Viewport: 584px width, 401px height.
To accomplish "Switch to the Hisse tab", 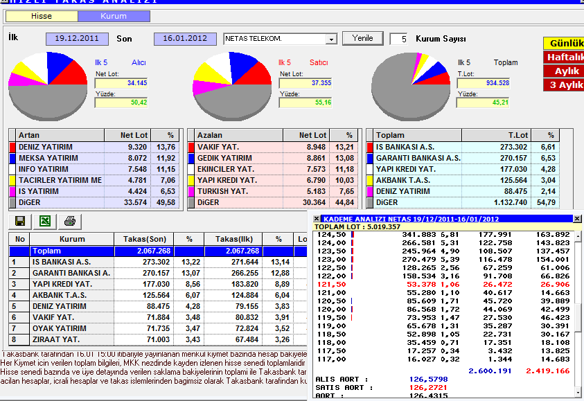I will coord(42,16).
